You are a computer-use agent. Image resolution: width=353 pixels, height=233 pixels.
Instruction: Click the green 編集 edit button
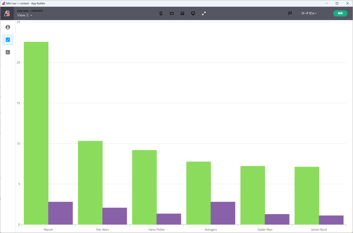[340, 13]
